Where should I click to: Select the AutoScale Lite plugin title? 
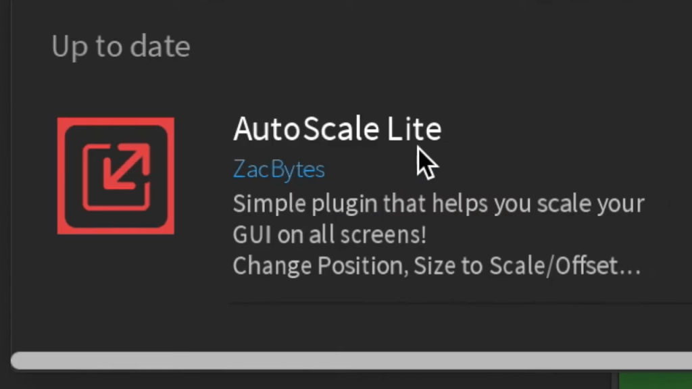coord(337,129)
